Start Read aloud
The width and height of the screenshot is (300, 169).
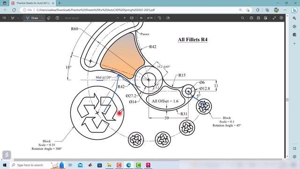click(x=72, y=18)
